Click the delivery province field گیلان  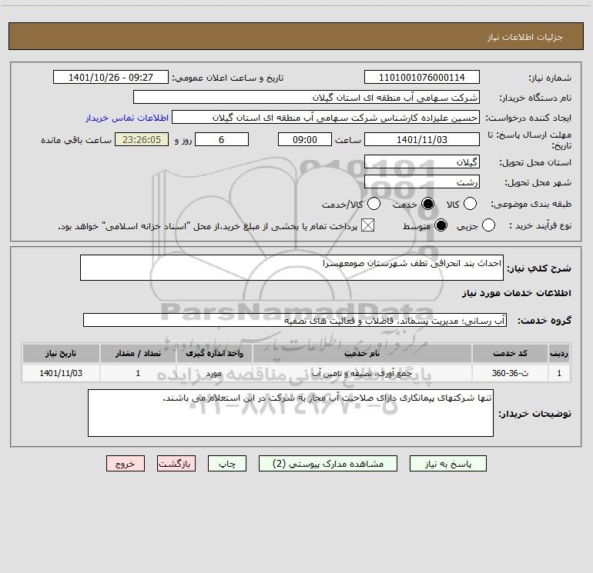(x=422, y=162)
